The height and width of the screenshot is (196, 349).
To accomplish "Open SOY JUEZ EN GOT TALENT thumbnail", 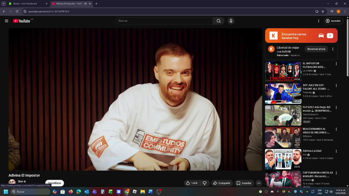I will [x=283, y=94].
